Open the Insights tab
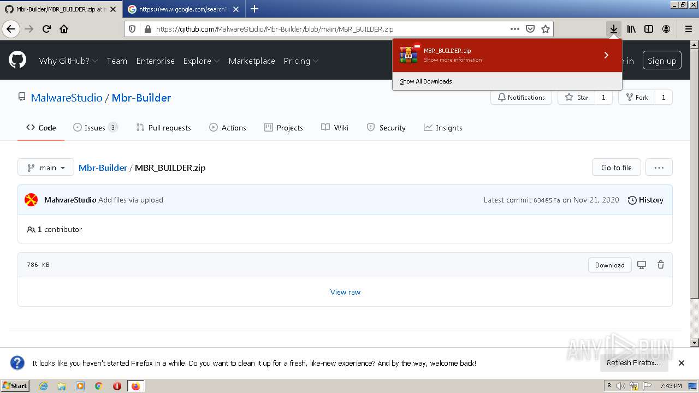Image resolution: width=699 pixels, height=393 pixels. 443,128
